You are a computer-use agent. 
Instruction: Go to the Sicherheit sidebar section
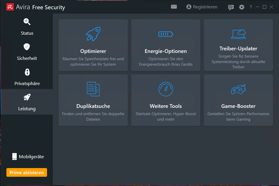[x=27, y=52]
